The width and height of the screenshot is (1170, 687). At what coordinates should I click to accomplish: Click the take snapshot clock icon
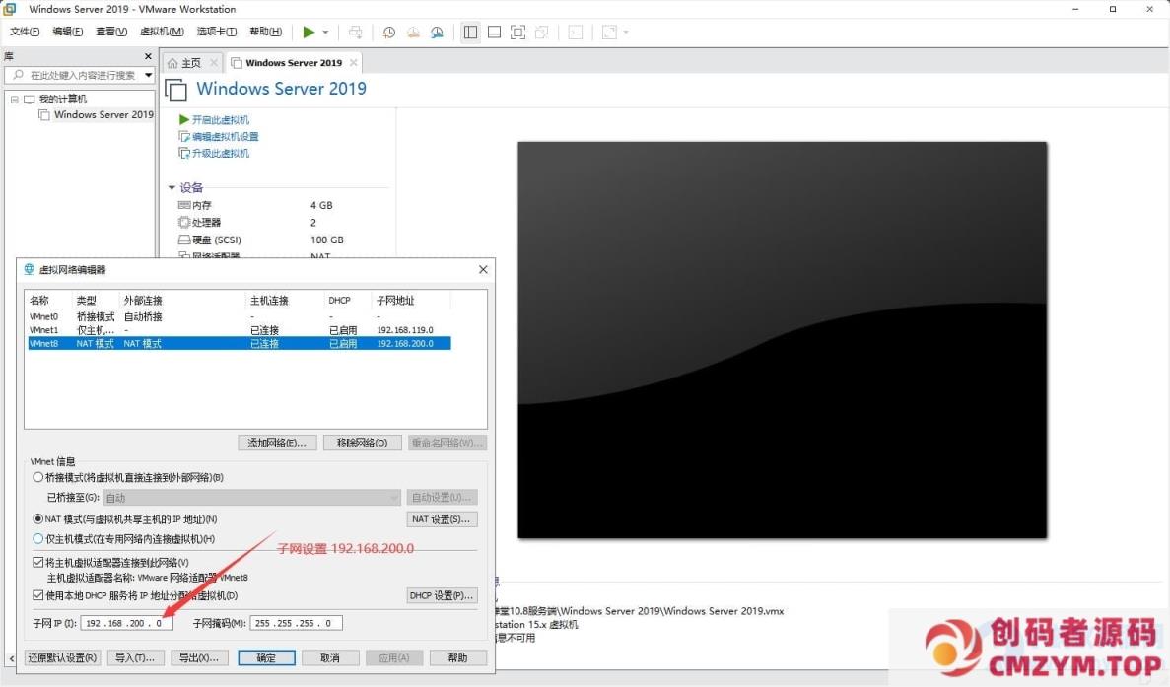[389, 33]
